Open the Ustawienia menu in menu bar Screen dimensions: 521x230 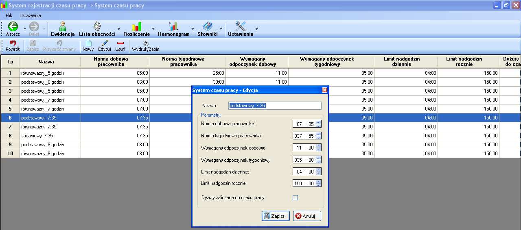pos(30,15)
